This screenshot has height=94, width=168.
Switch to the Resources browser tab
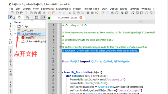pyautogui.click(x=36, y=17)
